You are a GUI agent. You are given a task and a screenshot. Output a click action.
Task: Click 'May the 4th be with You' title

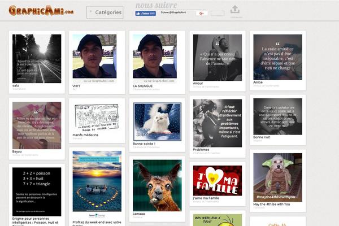272,204
